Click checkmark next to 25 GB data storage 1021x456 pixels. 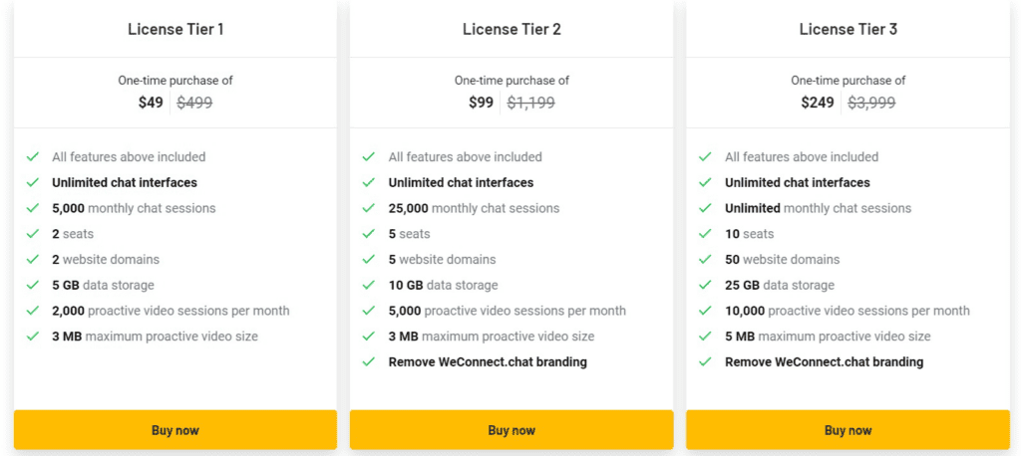click(x=705, y=285)
